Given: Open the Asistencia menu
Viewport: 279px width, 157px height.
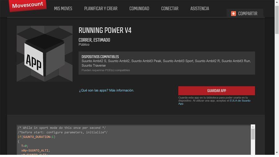Looking at the screenshot, I should (200, 9).
